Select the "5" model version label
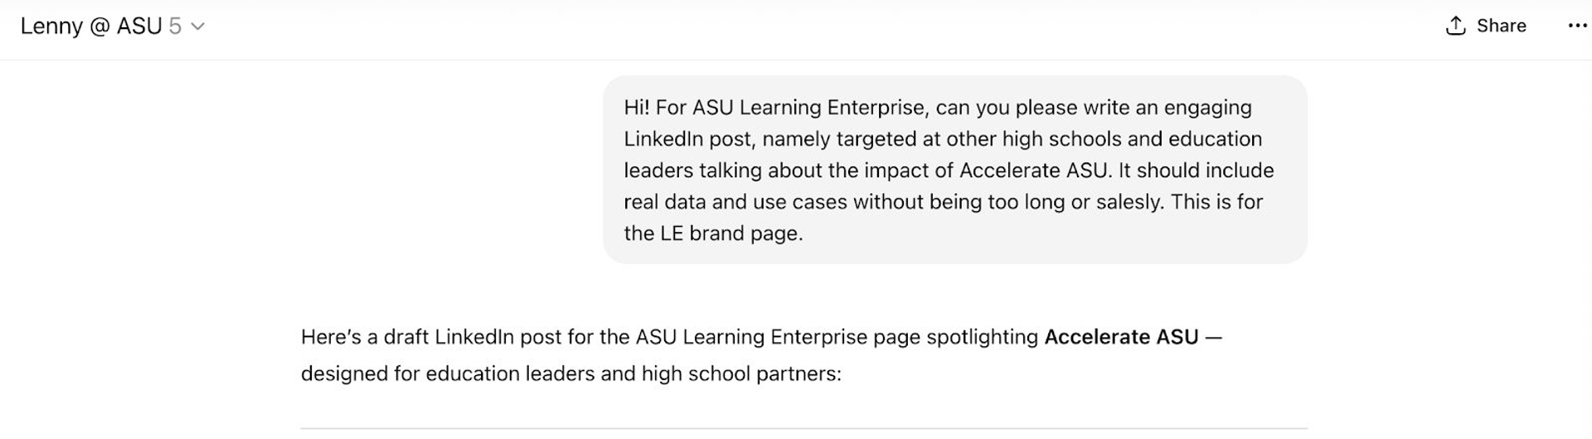 175,27
